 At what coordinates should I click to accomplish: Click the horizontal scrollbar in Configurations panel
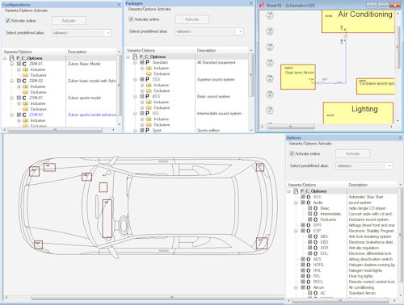point(55,130)
